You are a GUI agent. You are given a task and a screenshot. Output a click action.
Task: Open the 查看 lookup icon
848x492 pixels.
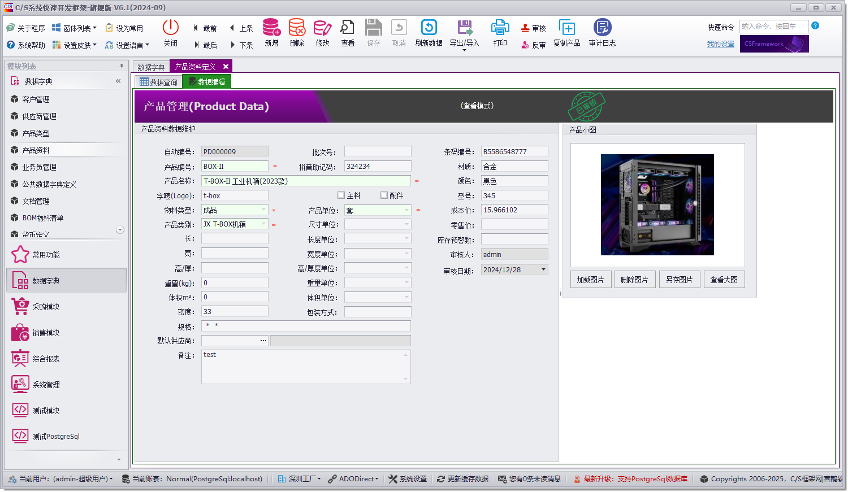[347, 32]
